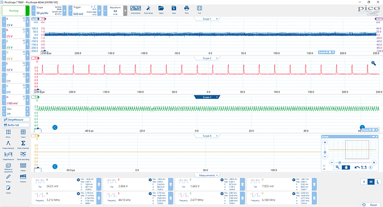Toggle the Running capture button
The height and width of the screenshot is (207, 383).
[16, 11]
